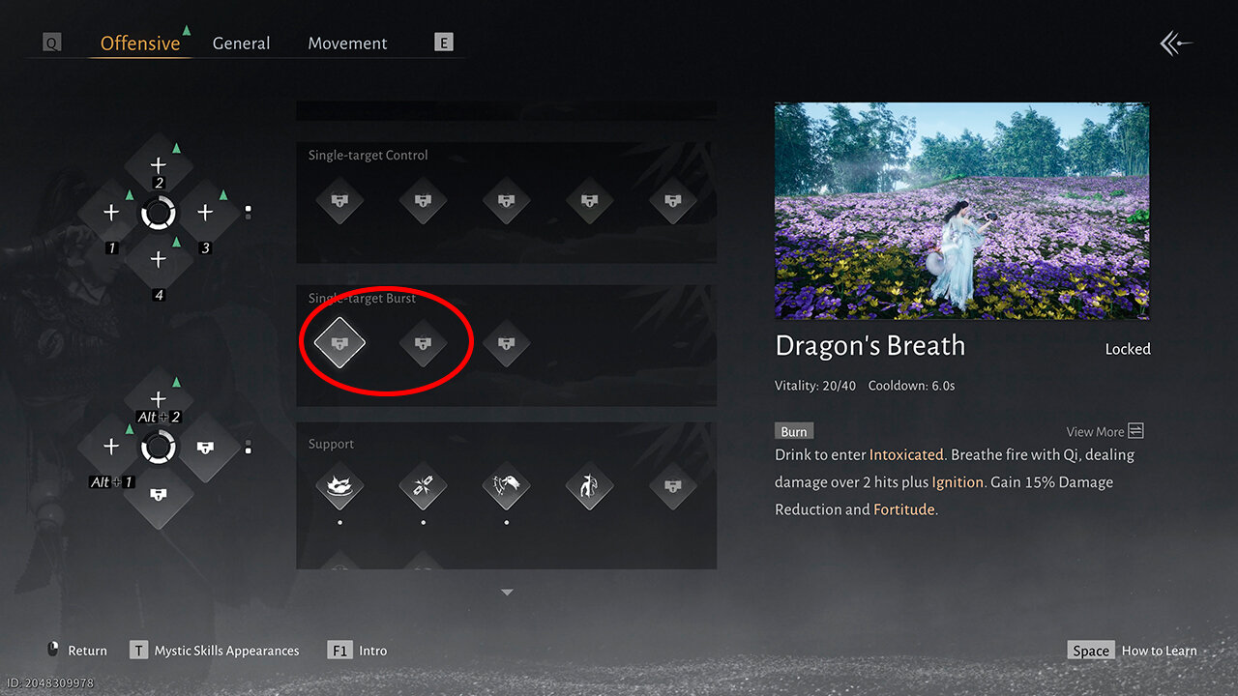This screenshot has width=1238, height=696.
Task: Open the Dragon's Breath preview thumbnail
Action: (x=961, y=211)
